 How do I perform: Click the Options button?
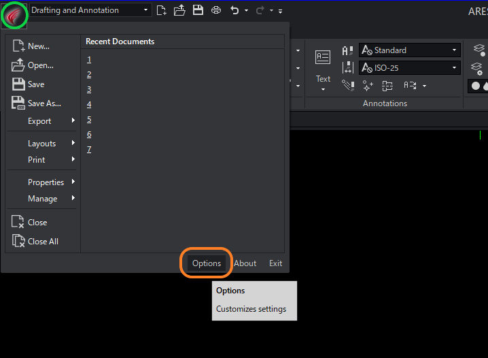(207, 263)
